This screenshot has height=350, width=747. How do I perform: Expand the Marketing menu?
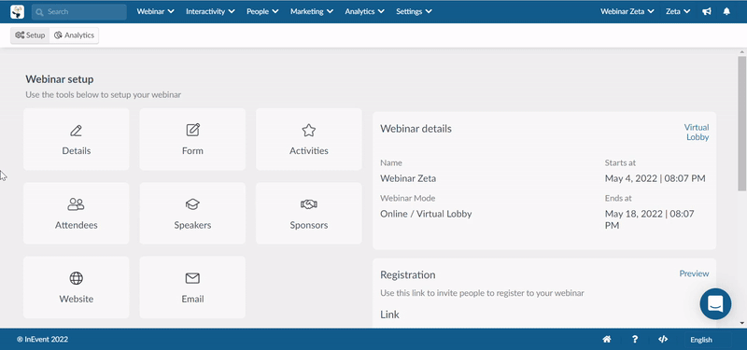pyautogui.click(x=312, y=11)
